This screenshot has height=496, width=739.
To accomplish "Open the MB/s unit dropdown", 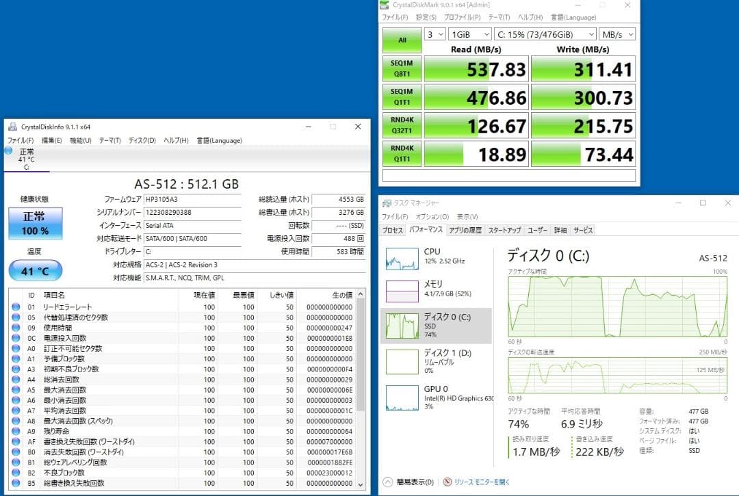I will coord(617,34).
